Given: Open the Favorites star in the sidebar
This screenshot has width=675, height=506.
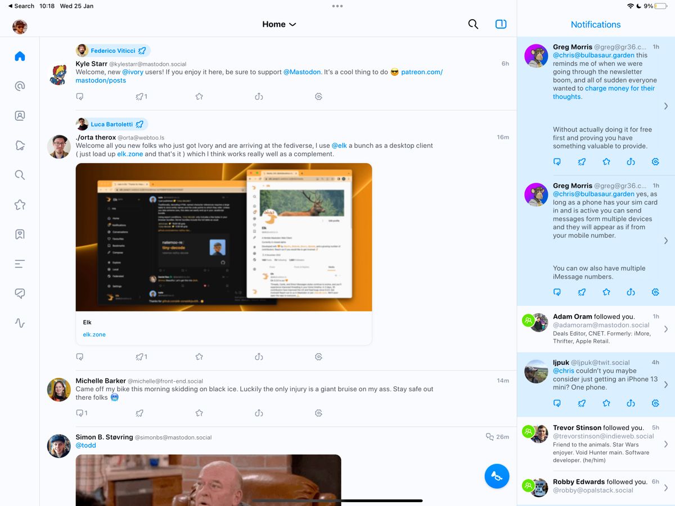Looking at the screenshot, I should (x=20, y=205).
